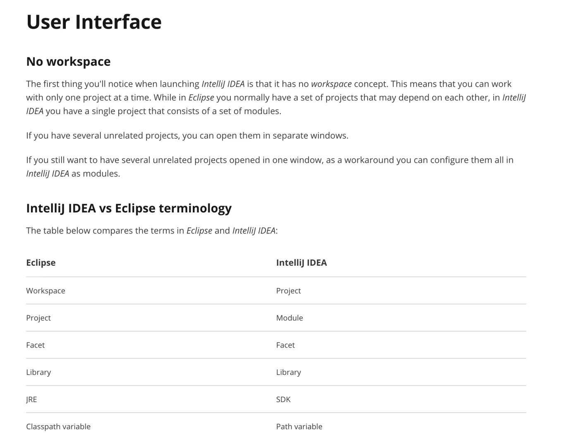This screenshot has width=579, height=445.
Task: Click 'Library' in the Eclipse column
Action: pos(38,372)
